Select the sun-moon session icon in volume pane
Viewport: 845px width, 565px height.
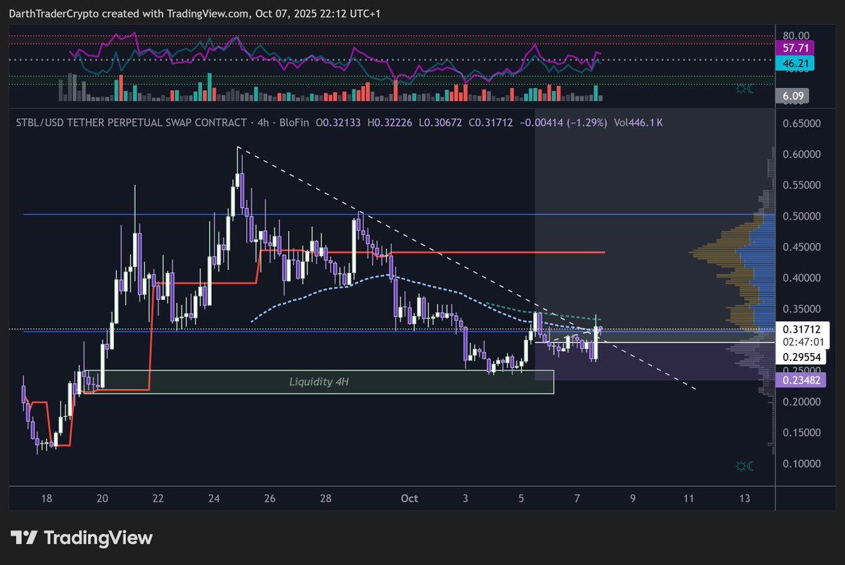click(x=744, y=89)
